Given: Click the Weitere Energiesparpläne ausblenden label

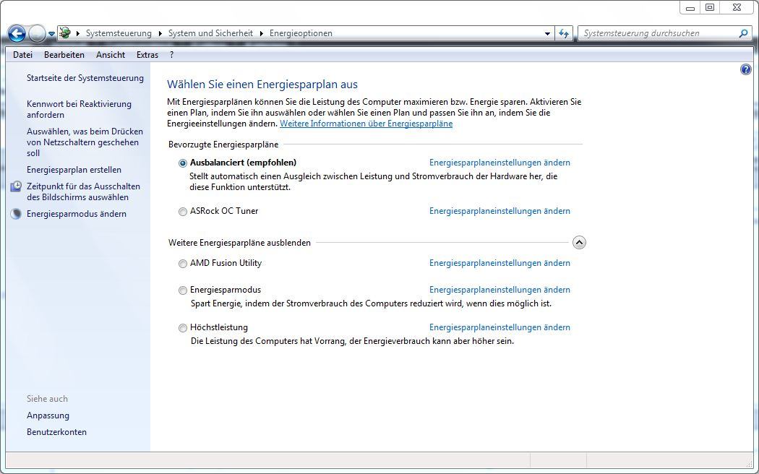Looking at the screenshot, I should [239, 243].
